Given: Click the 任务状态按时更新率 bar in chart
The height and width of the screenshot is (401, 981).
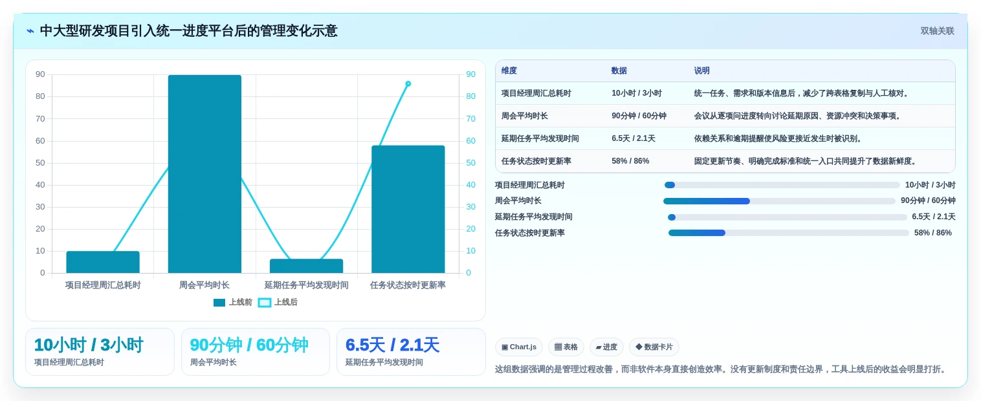Looking at the screenshot, I should [408, 209].
